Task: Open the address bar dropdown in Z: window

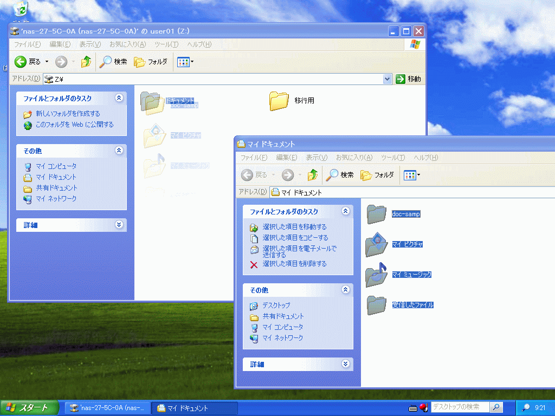Action: coord(387,79)
